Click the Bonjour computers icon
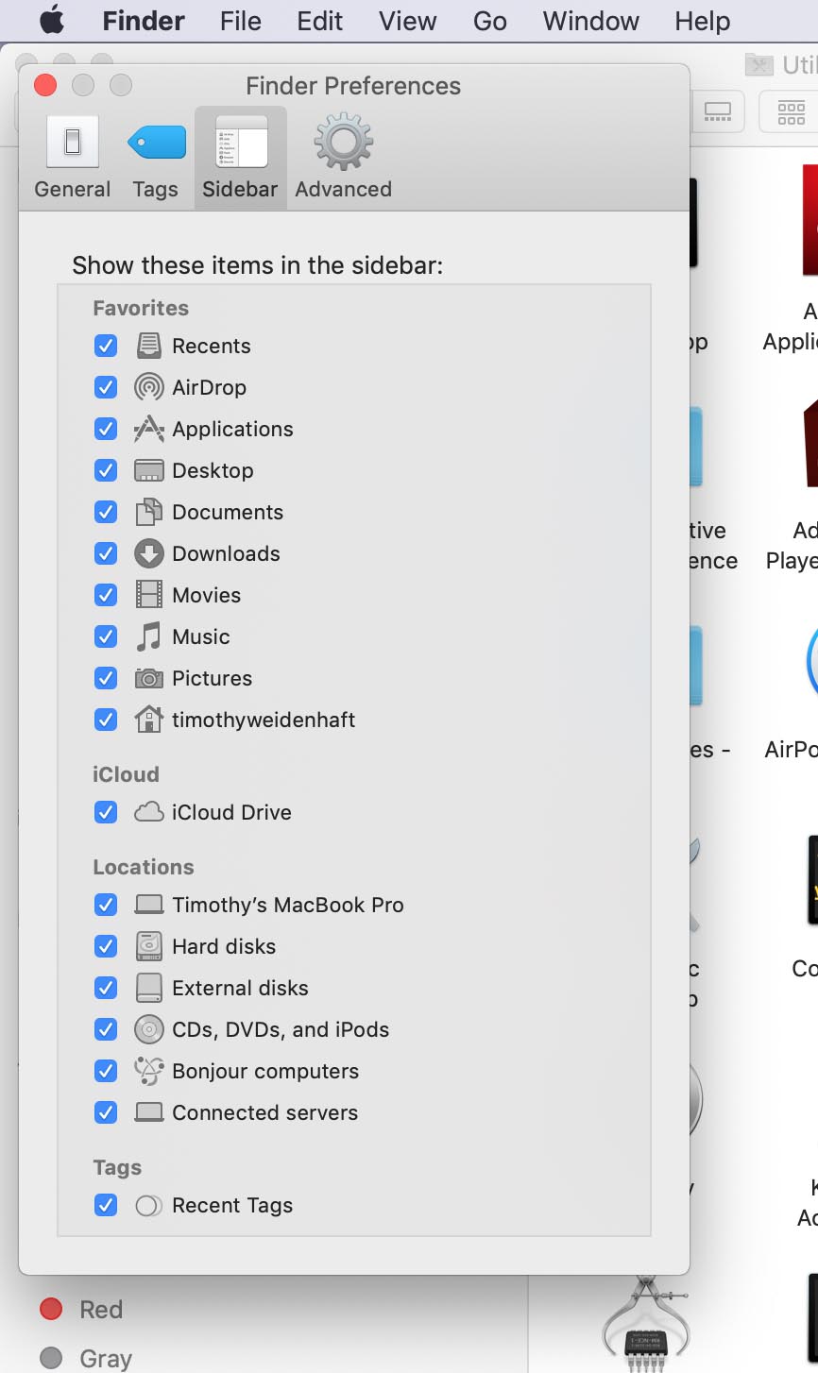Viewport: 818px width, 1373px height. tap(148, 1071)
